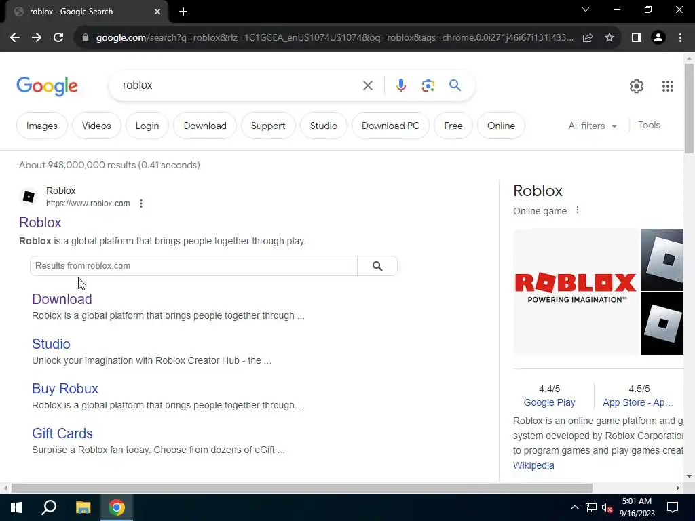Share this page via the address bar icon

point(588,38)
